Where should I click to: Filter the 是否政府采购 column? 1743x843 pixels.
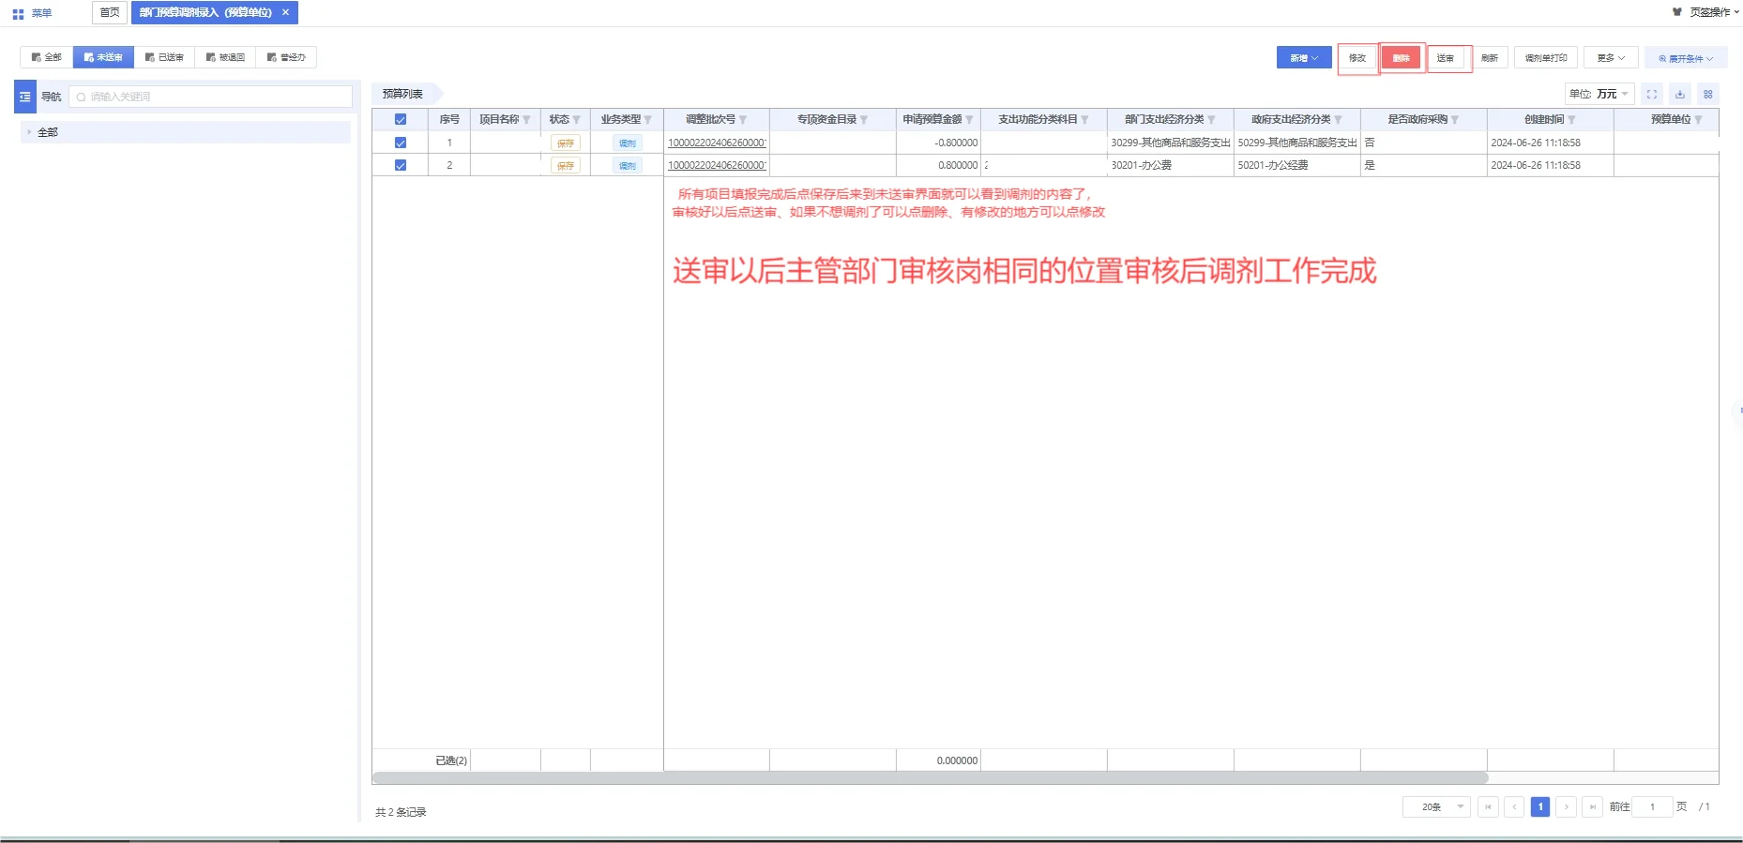pos(1455,120)
